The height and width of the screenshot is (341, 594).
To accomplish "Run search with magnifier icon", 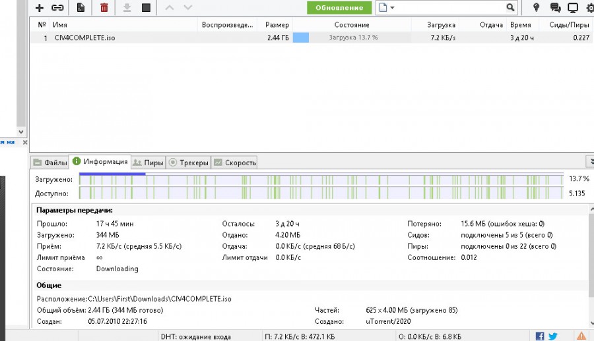I will coord(510,7).
